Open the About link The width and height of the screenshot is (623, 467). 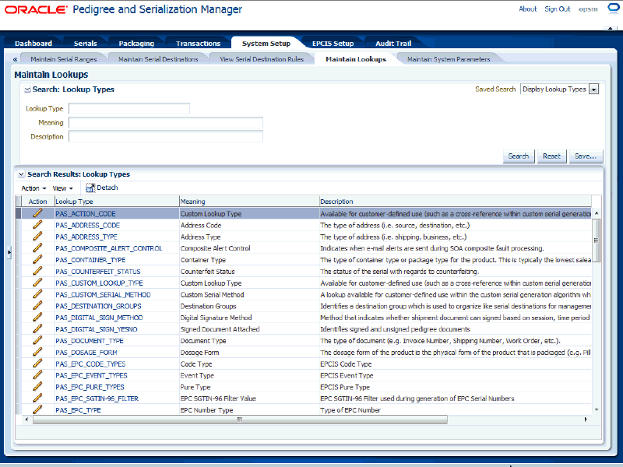[x=528, y=9]
